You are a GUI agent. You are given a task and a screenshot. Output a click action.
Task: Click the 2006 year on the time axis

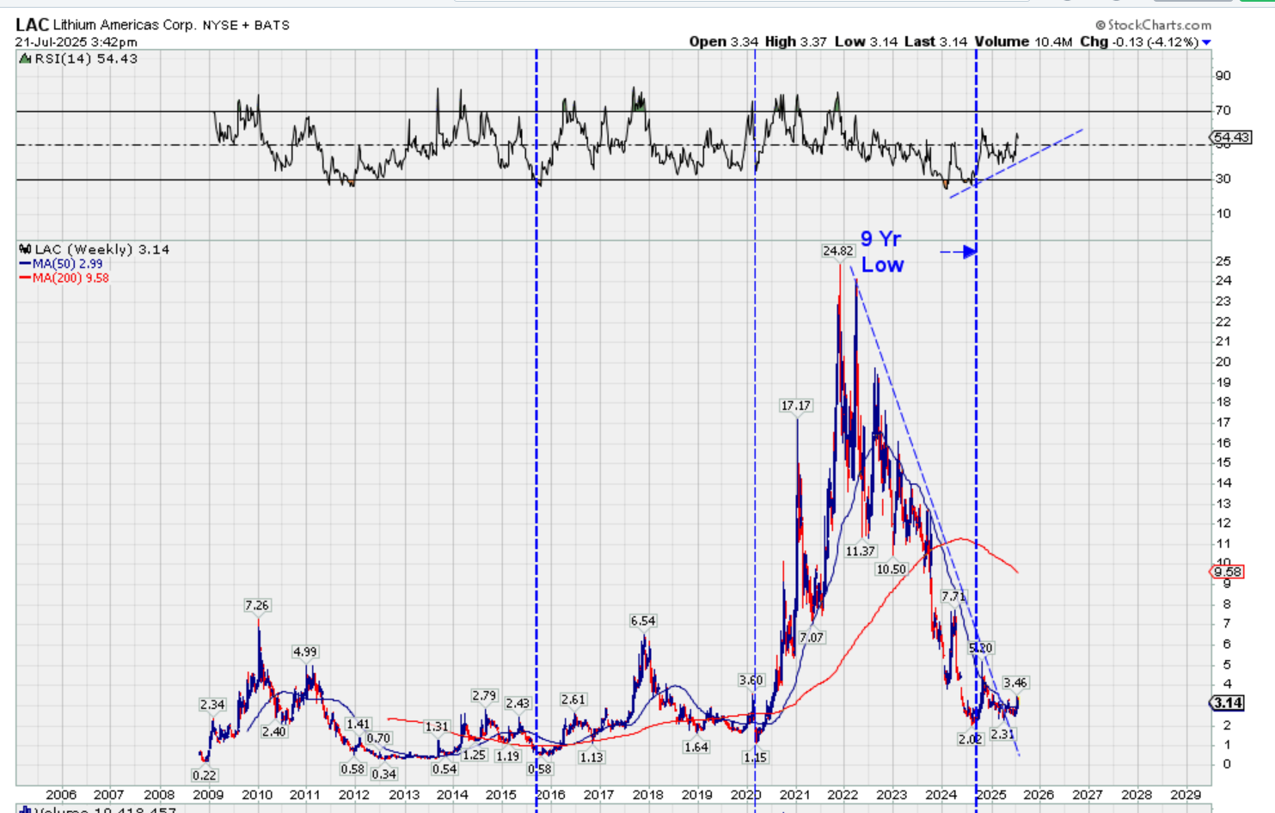click(x=61, y=795)
